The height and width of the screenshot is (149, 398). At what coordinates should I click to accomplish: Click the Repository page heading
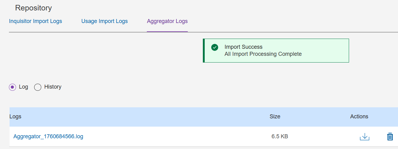(33, 8)
